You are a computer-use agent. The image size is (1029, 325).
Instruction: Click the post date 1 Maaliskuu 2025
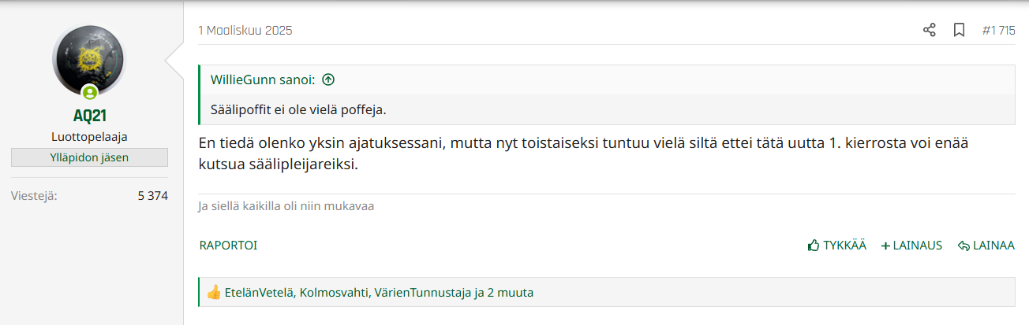point(245,31)
